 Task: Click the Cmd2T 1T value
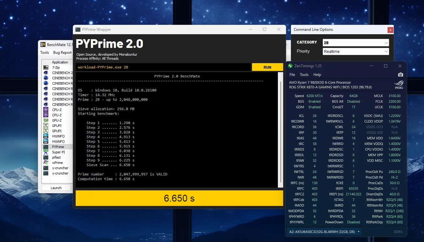pyautogui.click(x=353, y=107)
